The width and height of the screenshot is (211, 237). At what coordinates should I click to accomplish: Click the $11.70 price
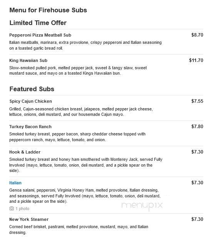click(196, 60)
